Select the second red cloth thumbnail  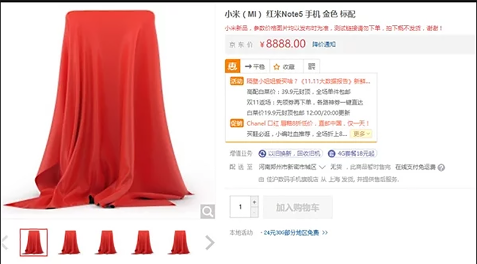[70, 243]
